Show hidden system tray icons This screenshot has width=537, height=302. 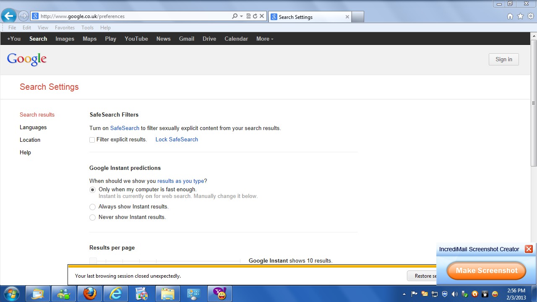click(x=404, y=294)
